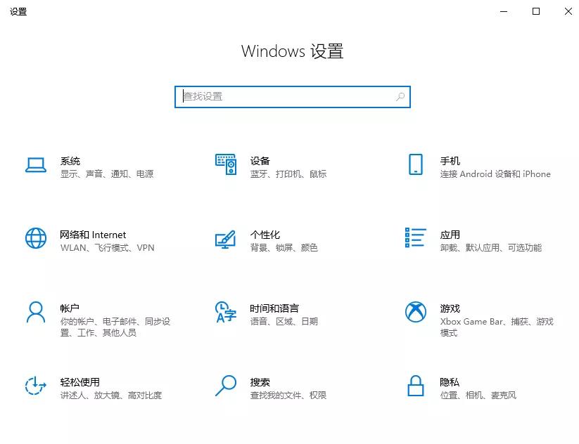Click the 设置 title bar label
This screenshot has width=579, height=444.
point(18,11)
